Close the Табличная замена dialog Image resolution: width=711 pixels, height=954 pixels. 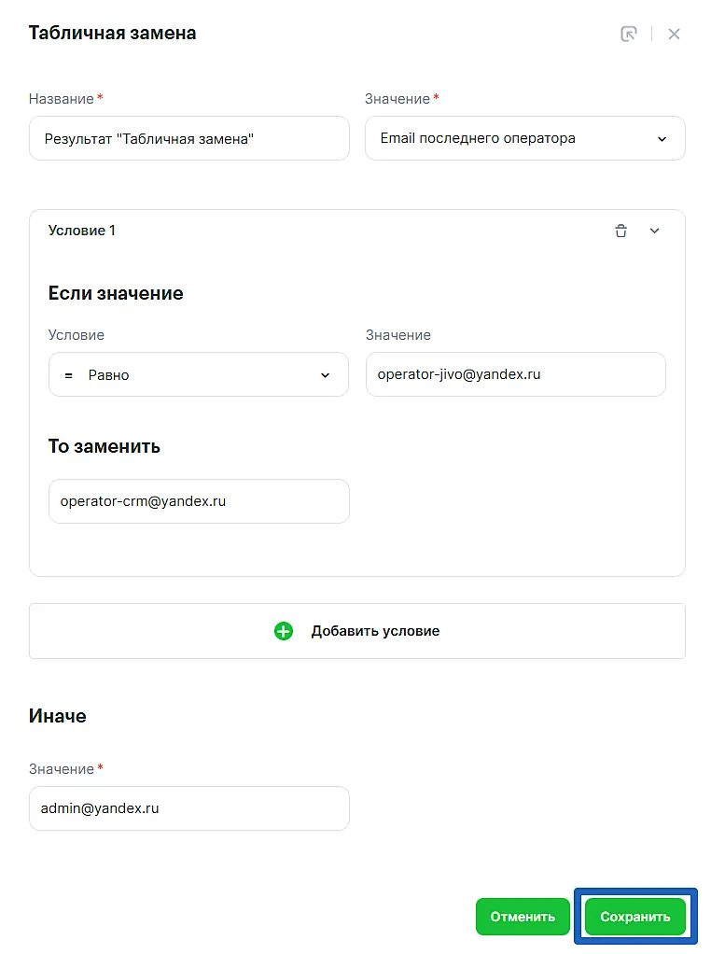[x=674, y=34]
